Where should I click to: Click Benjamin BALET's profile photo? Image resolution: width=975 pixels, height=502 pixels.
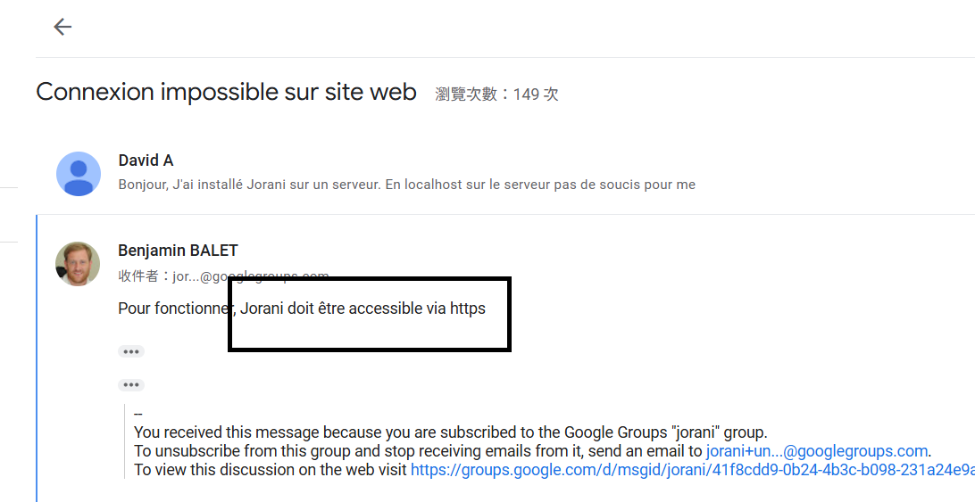tap(78, 263)
